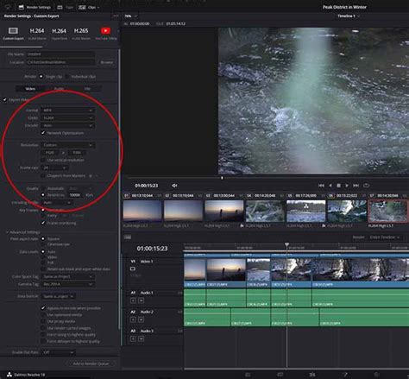Play in reverse in the viewer
The image size is (409, 379).
click(x=330, y=186)
